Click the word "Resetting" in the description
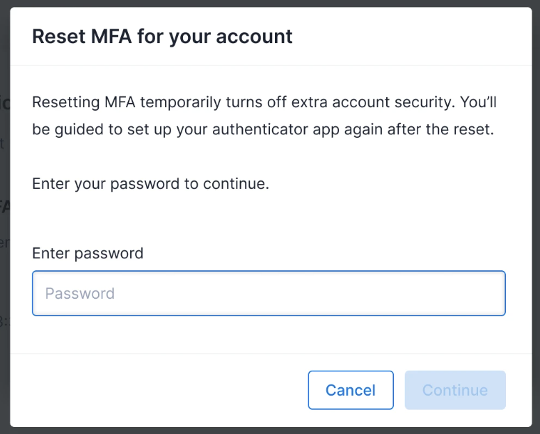 (x=65, y=102)
